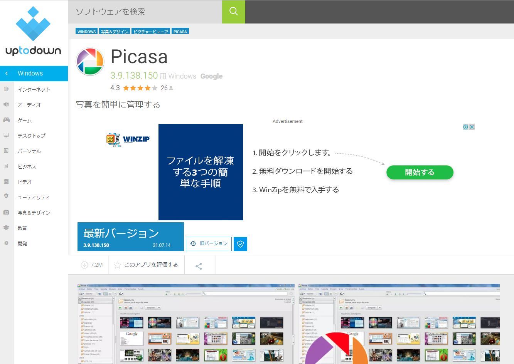The width and height of the screenshot is (514, 364).
Task: Open the second Picasa screenshot thumbnail
Action: [x=399, y=324]
